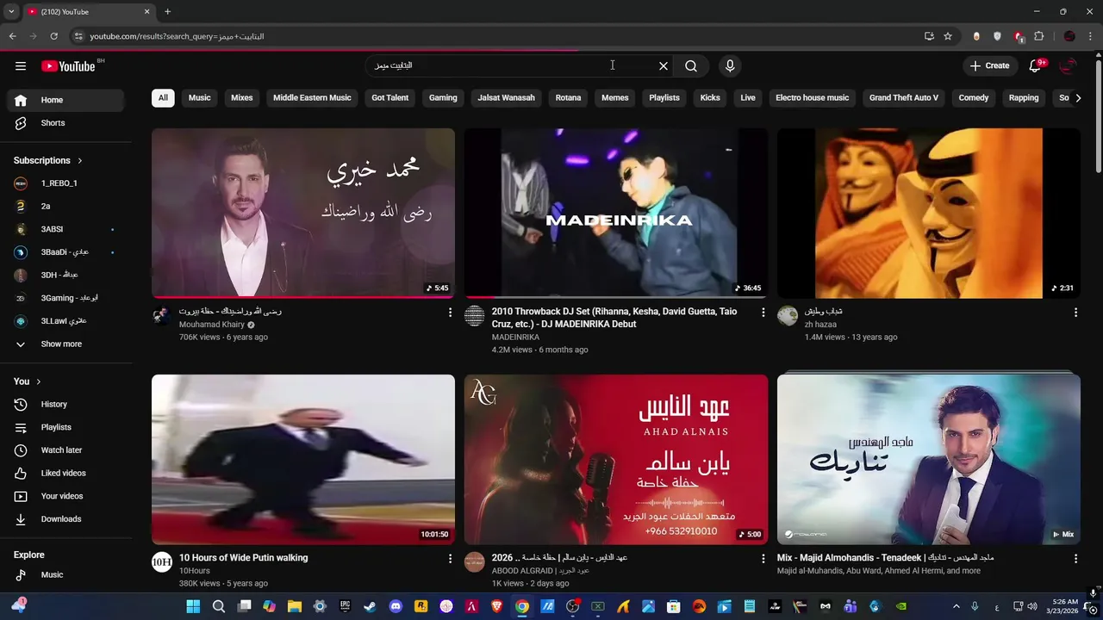Bookmark this page with star icon

[948, 36]
